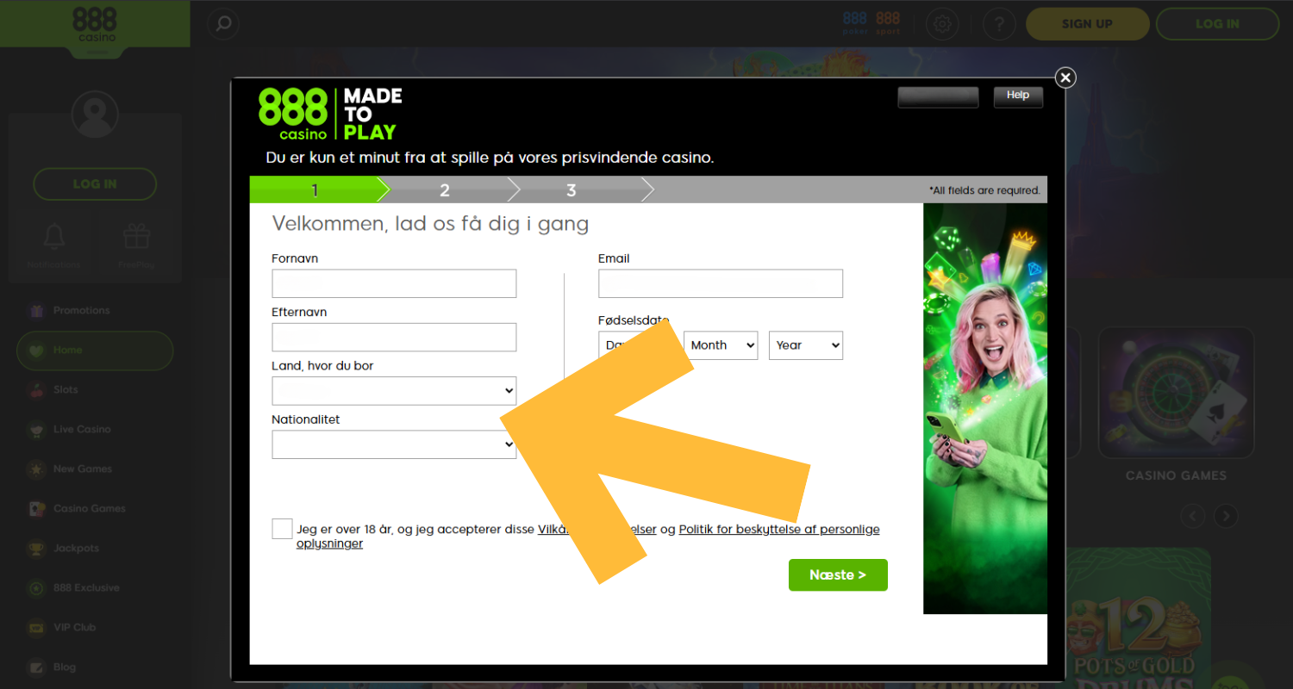Click the promotional banner with the pink-haired woman
This screenshot has width=1293, height=689.
(985, 408)
